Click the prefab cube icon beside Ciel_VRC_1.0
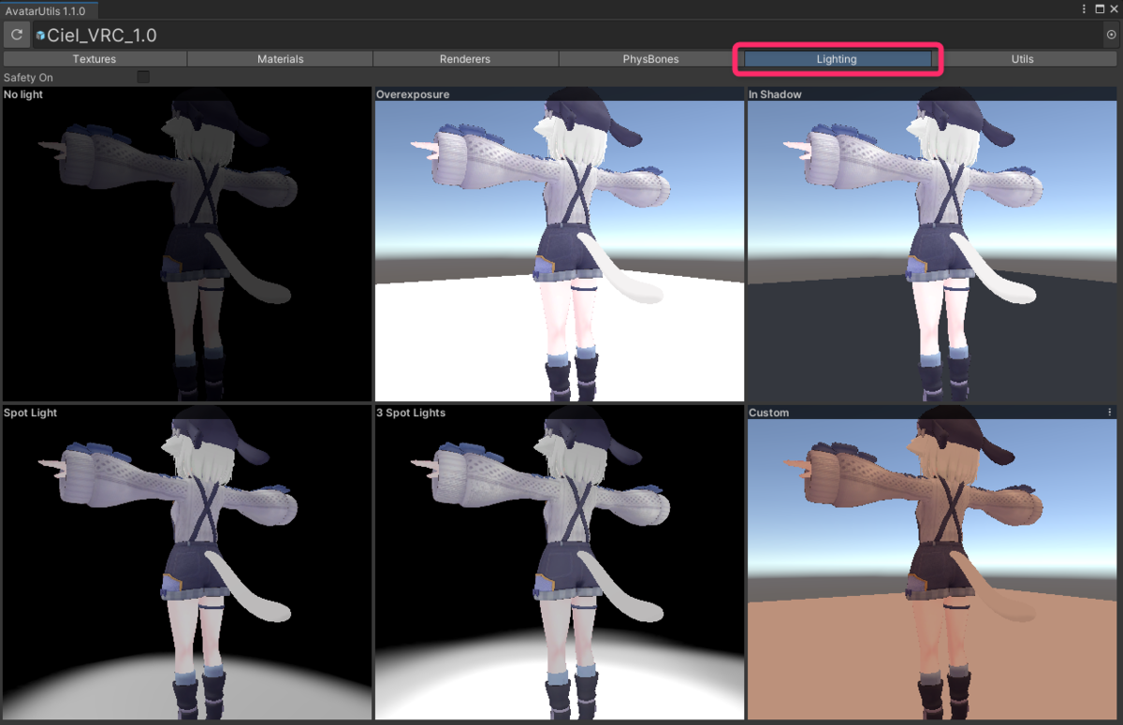The width and height of the screenshot is (1123, 725). pyautogui.click(x=39, y=35)
